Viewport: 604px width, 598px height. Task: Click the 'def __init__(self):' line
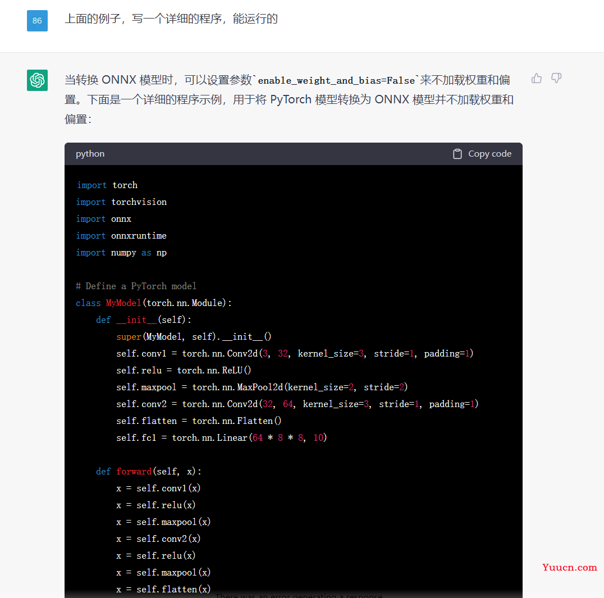tap(144, 320)
